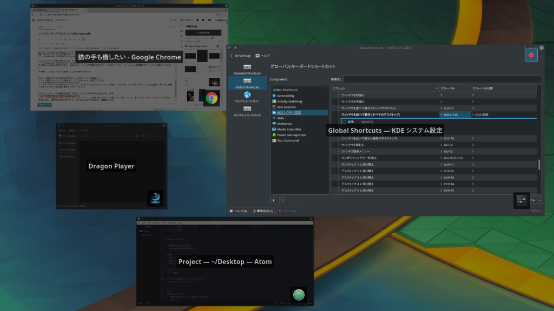The width and height of the screenshot is (554, 311).
Task: Select ksmserver component
Action: click(299, 124)
